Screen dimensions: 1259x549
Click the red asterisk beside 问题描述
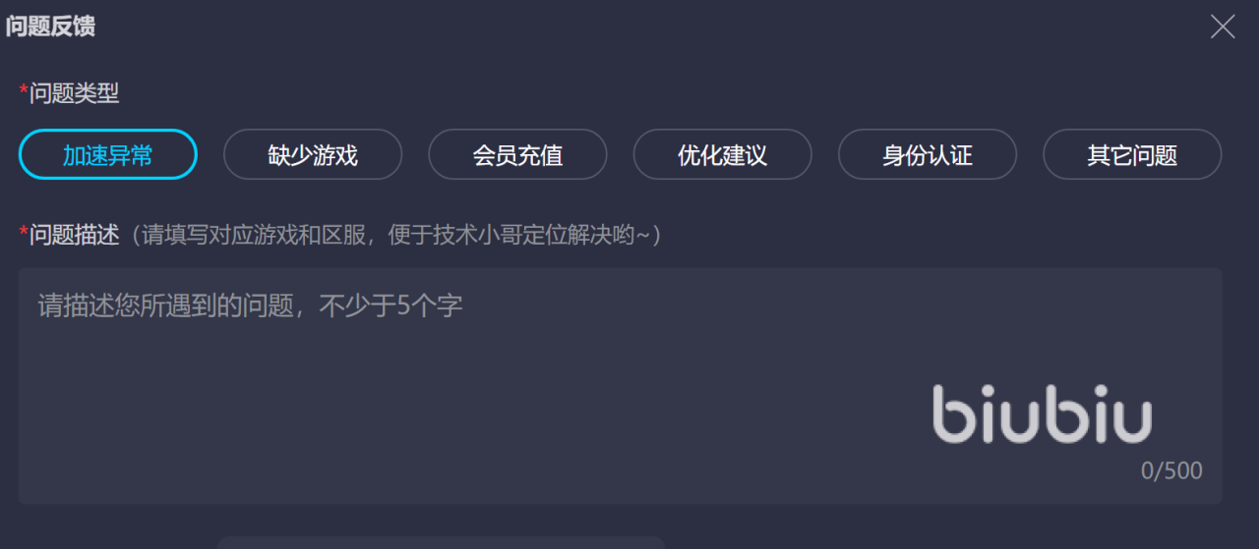(24, 233)
